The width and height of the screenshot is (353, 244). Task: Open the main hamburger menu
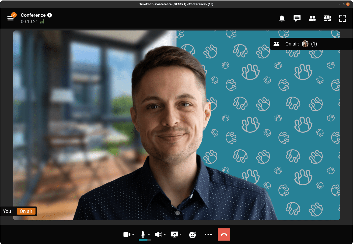coord(11,18)
